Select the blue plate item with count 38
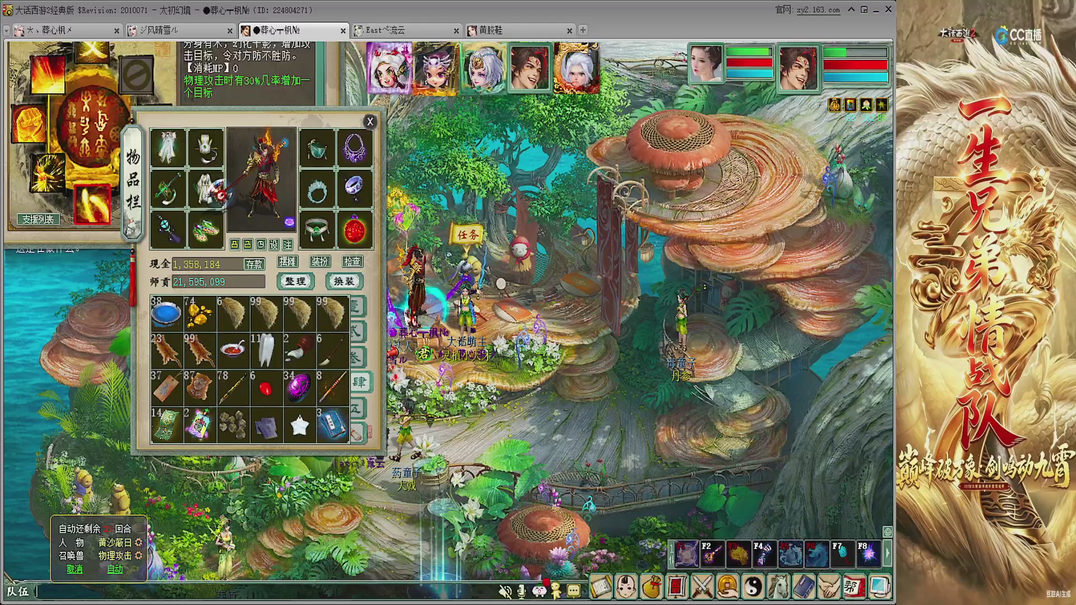The height and width of the screenshot is (605, 1076). 166,314
